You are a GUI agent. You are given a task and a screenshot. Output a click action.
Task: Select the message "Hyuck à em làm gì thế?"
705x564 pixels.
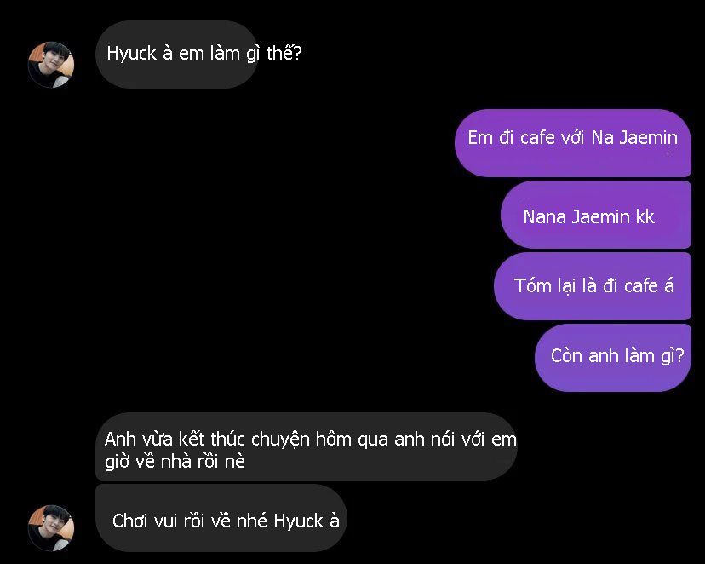[177, 54]
